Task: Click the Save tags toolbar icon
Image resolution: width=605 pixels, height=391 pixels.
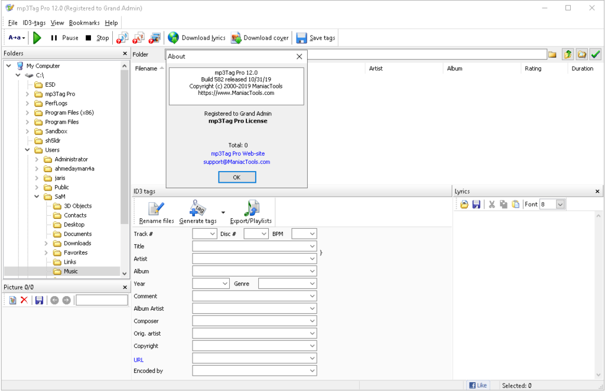Action: (x=302, y=37)
